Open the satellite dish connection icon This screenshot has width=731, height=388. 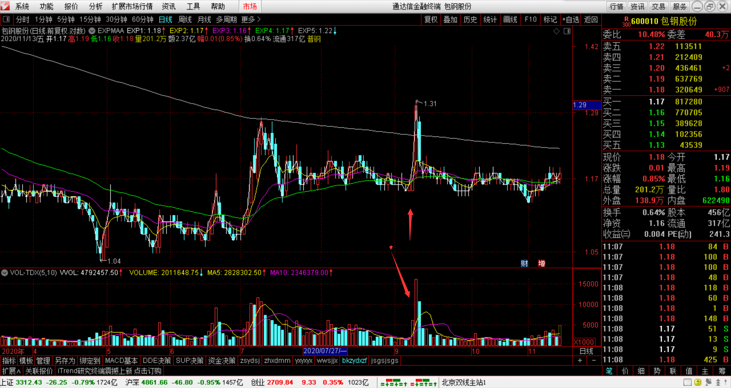click(708, 382)
